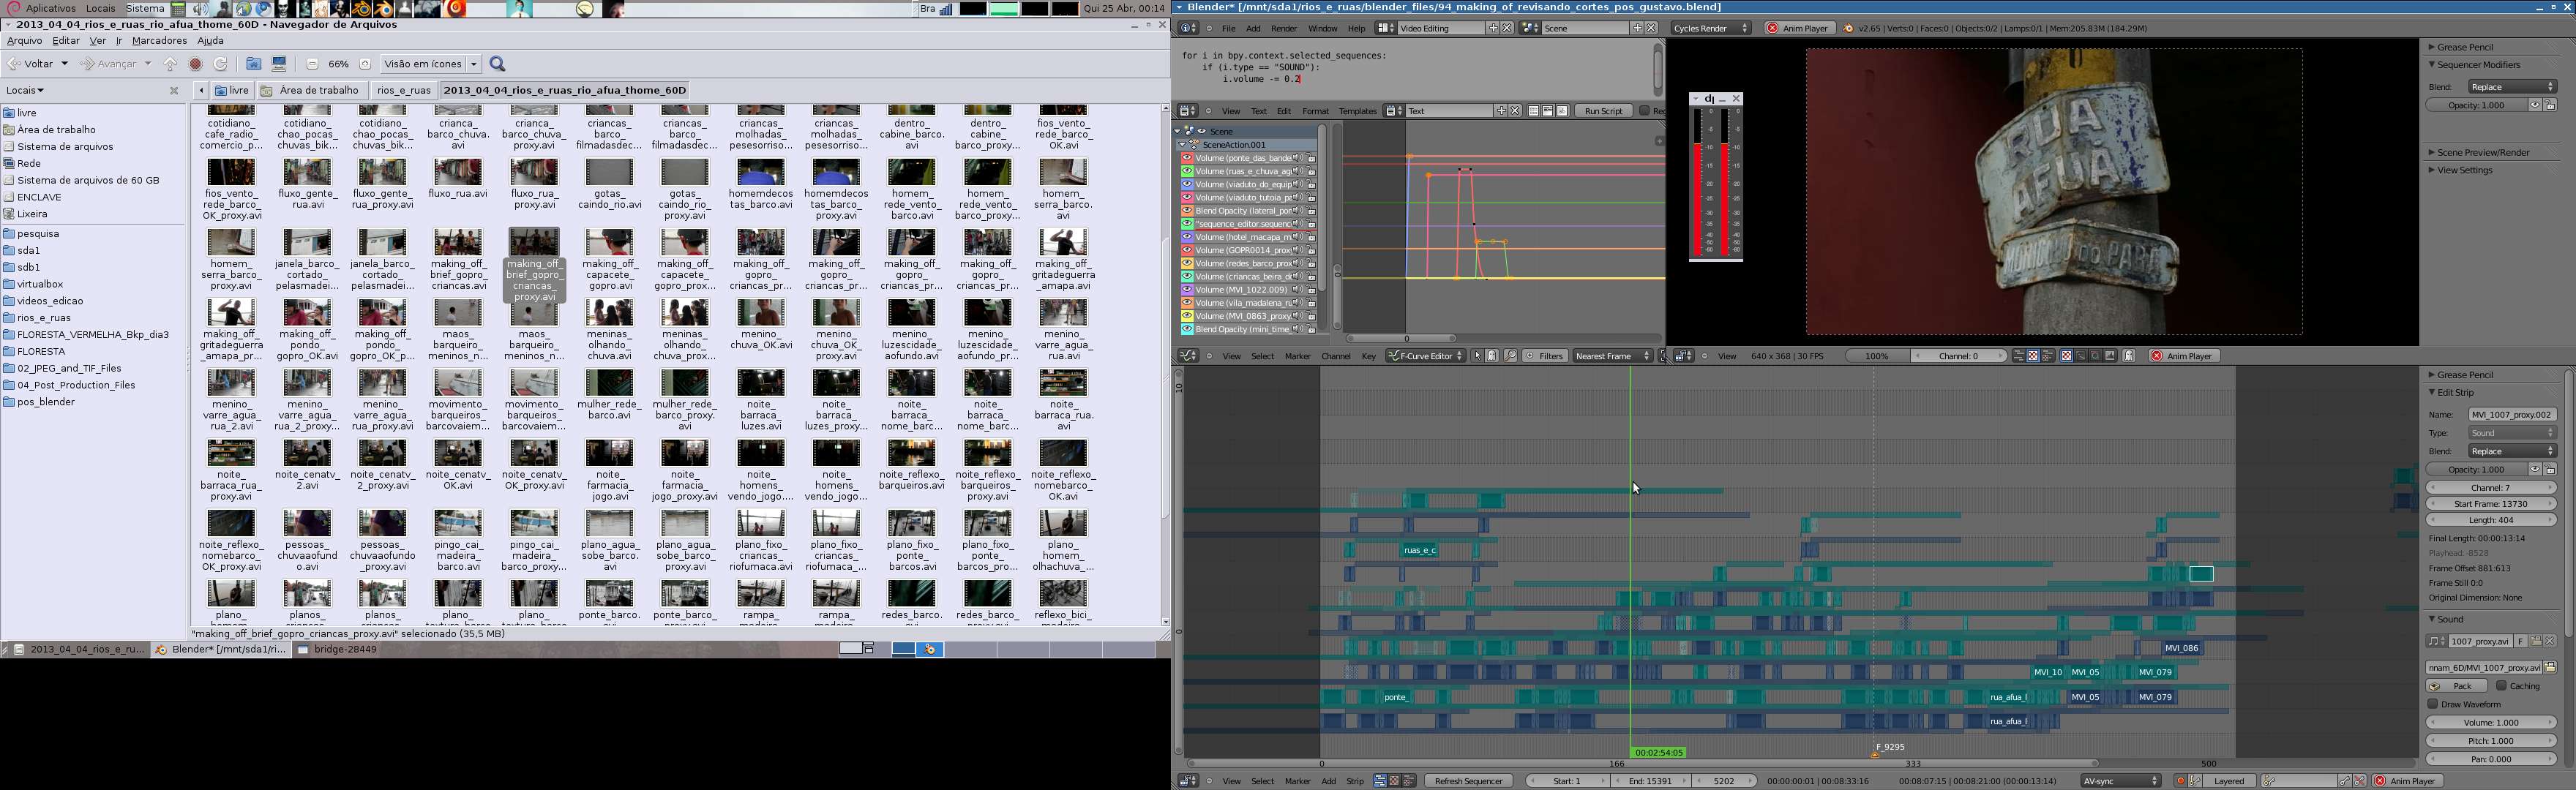Click the Refresh Sequencer button
The image size is (2576, 790).
coord(1468,781)
